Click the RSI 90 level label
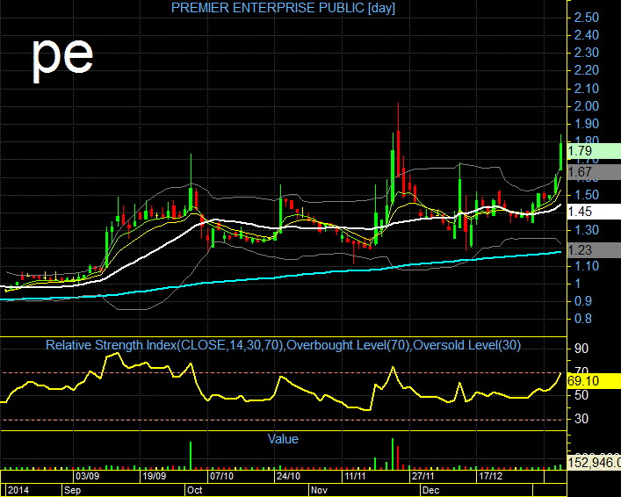 (x=581, y=349)
